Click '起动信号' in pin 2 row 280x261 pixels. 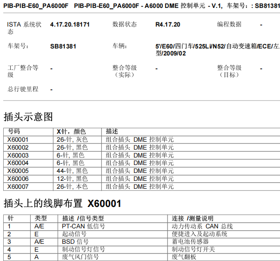[74, 234]
